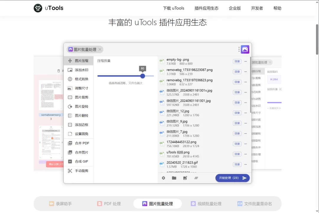Screen dimensions: 319x213
Task: Select 图片旋转 tool
Action: [x=79, y=107]
